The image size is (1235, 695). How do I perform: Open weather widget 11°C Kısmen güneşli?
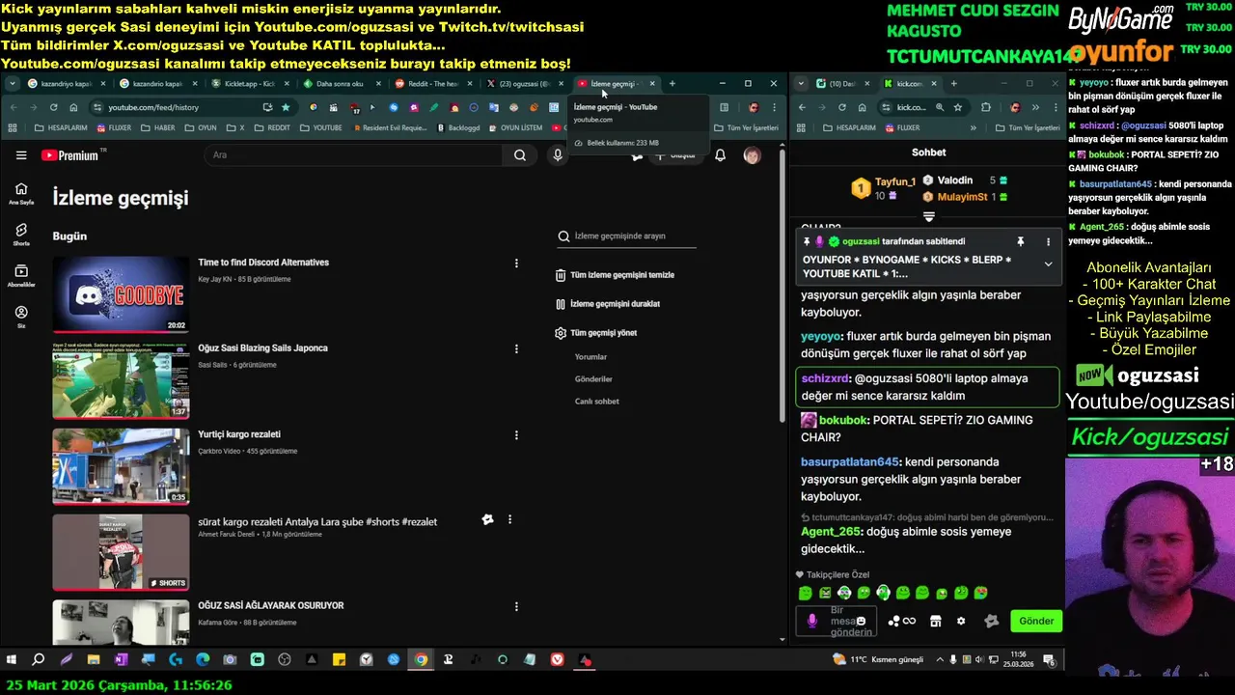(879, 659)
